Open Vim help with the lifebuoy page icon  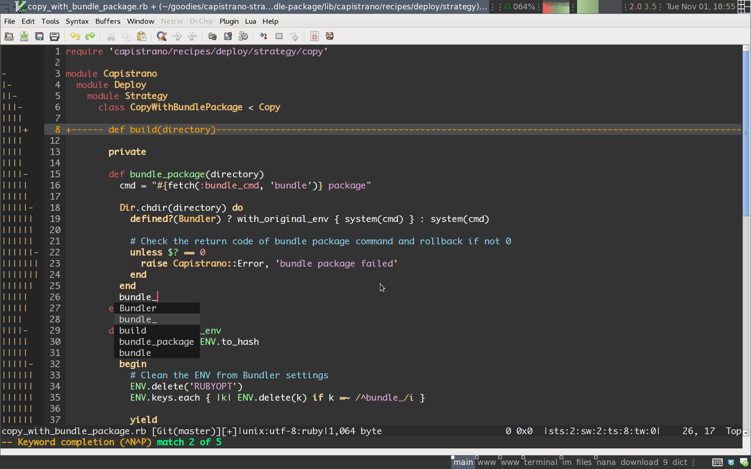pos(315,36)
